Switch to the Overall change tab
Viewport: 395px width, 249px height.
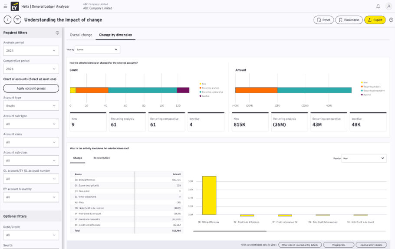click(81, 35)
